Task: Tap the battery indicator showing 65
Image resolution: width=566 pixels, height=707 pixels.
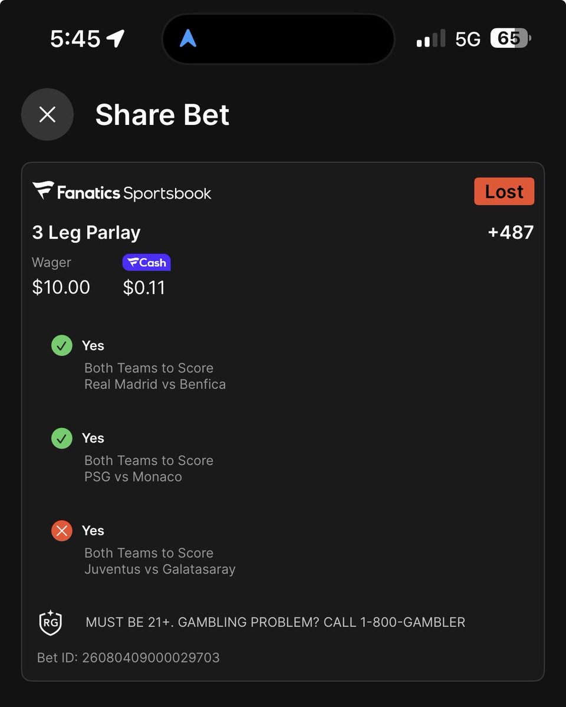Action: tap(511, 39)
